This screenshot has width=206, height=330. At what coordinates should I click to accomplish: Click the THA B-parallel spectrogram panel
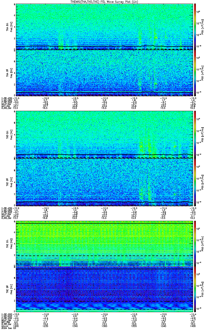(x=105, y=73)
